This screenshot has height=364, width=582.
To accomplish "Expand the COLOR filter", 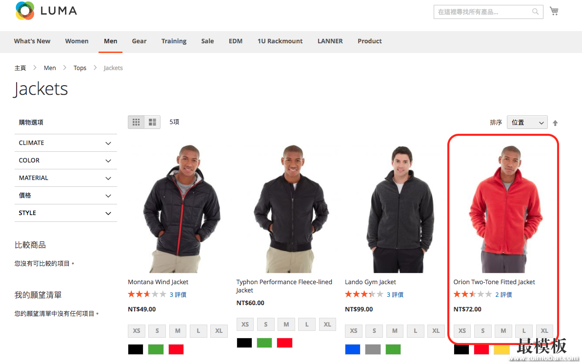I will pyautogui.click(x=66, y=160).
